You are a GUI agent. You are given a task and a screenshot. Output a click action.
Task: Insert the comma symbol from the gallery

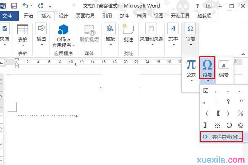tap(216, 92)
